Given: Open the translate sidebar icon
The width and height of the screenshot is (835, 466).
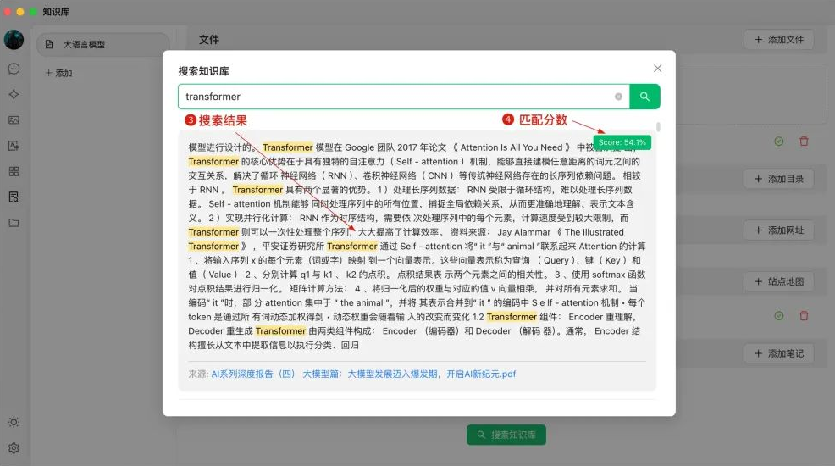Looking at the screenshot, I should pos(14,146).
